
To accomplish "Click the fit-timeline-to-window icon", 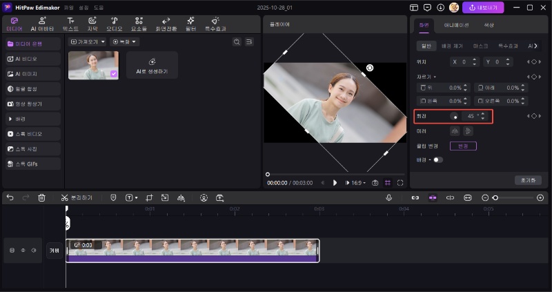I will tap(468, 198).
